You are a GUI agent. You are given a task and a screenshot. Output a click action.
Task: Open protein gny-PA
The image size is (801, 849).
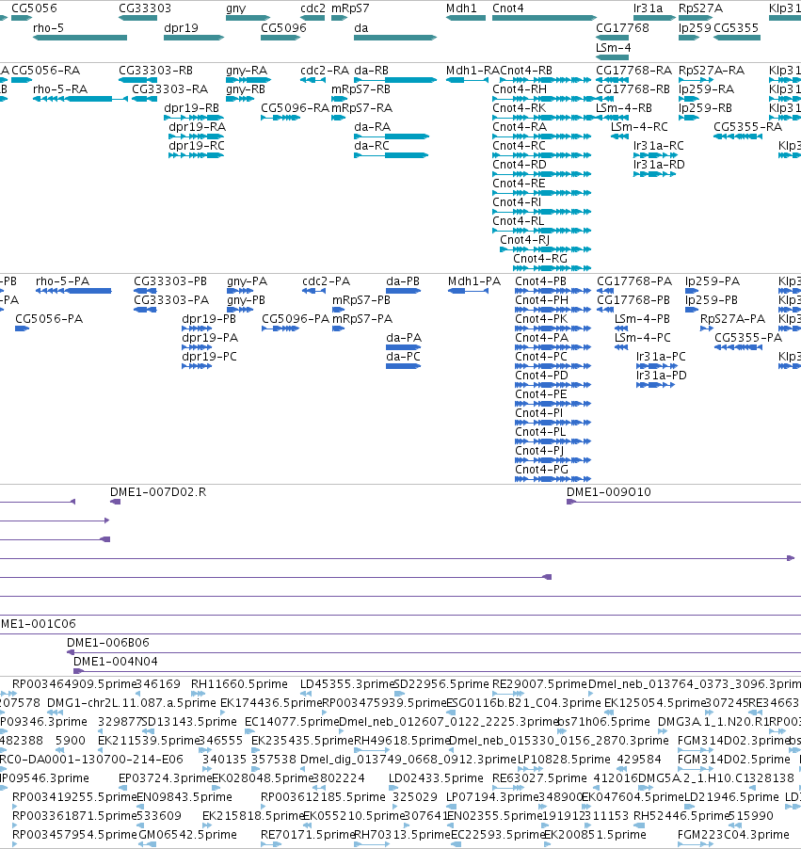[x=247, y=281]
